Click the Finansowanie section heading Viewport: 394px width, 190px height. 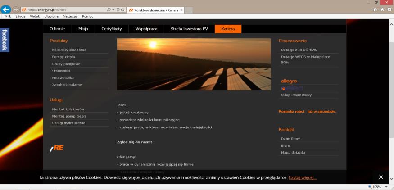[x=293, y=41]
